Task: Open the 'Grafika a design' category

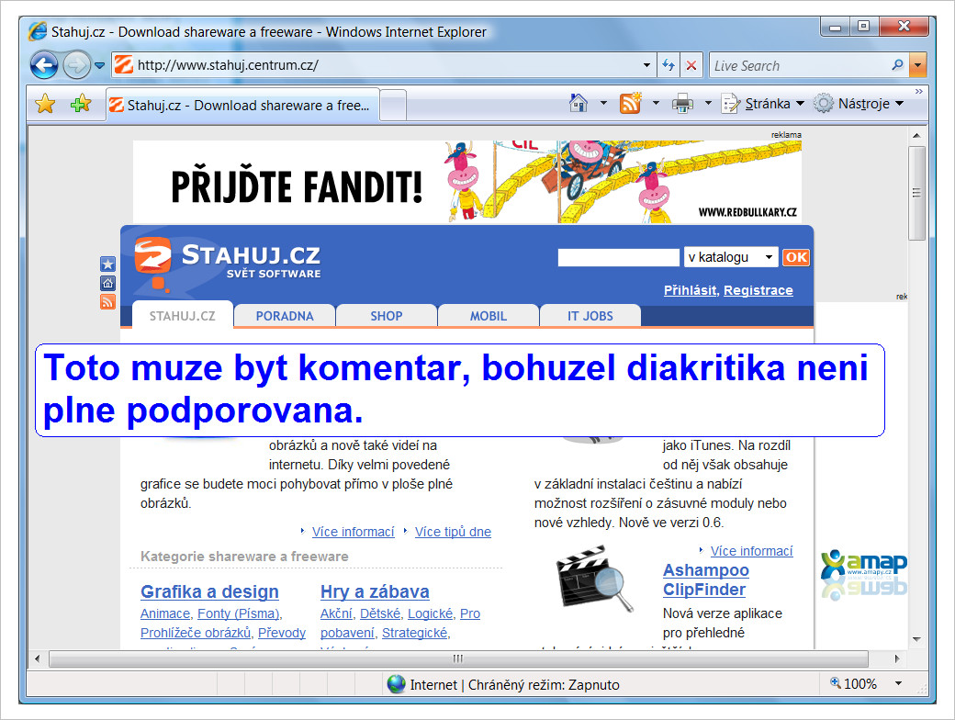Action: click(x=209, y=591)
